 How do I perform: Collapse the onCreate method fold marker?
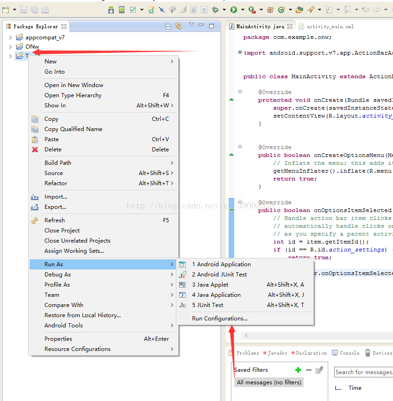coord(240,91)
